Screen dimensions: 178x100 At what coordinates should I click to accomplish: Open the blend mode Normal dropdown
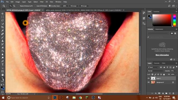pyautogui.click(x=155, y=71)
